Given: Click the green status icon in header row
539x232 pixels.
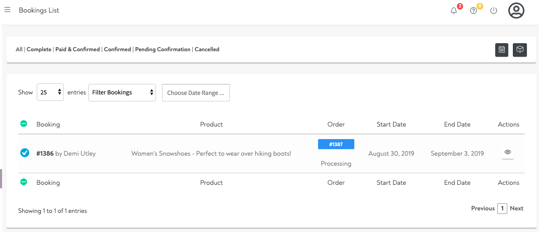Looking at the screenshot, I should pos(24,124).
